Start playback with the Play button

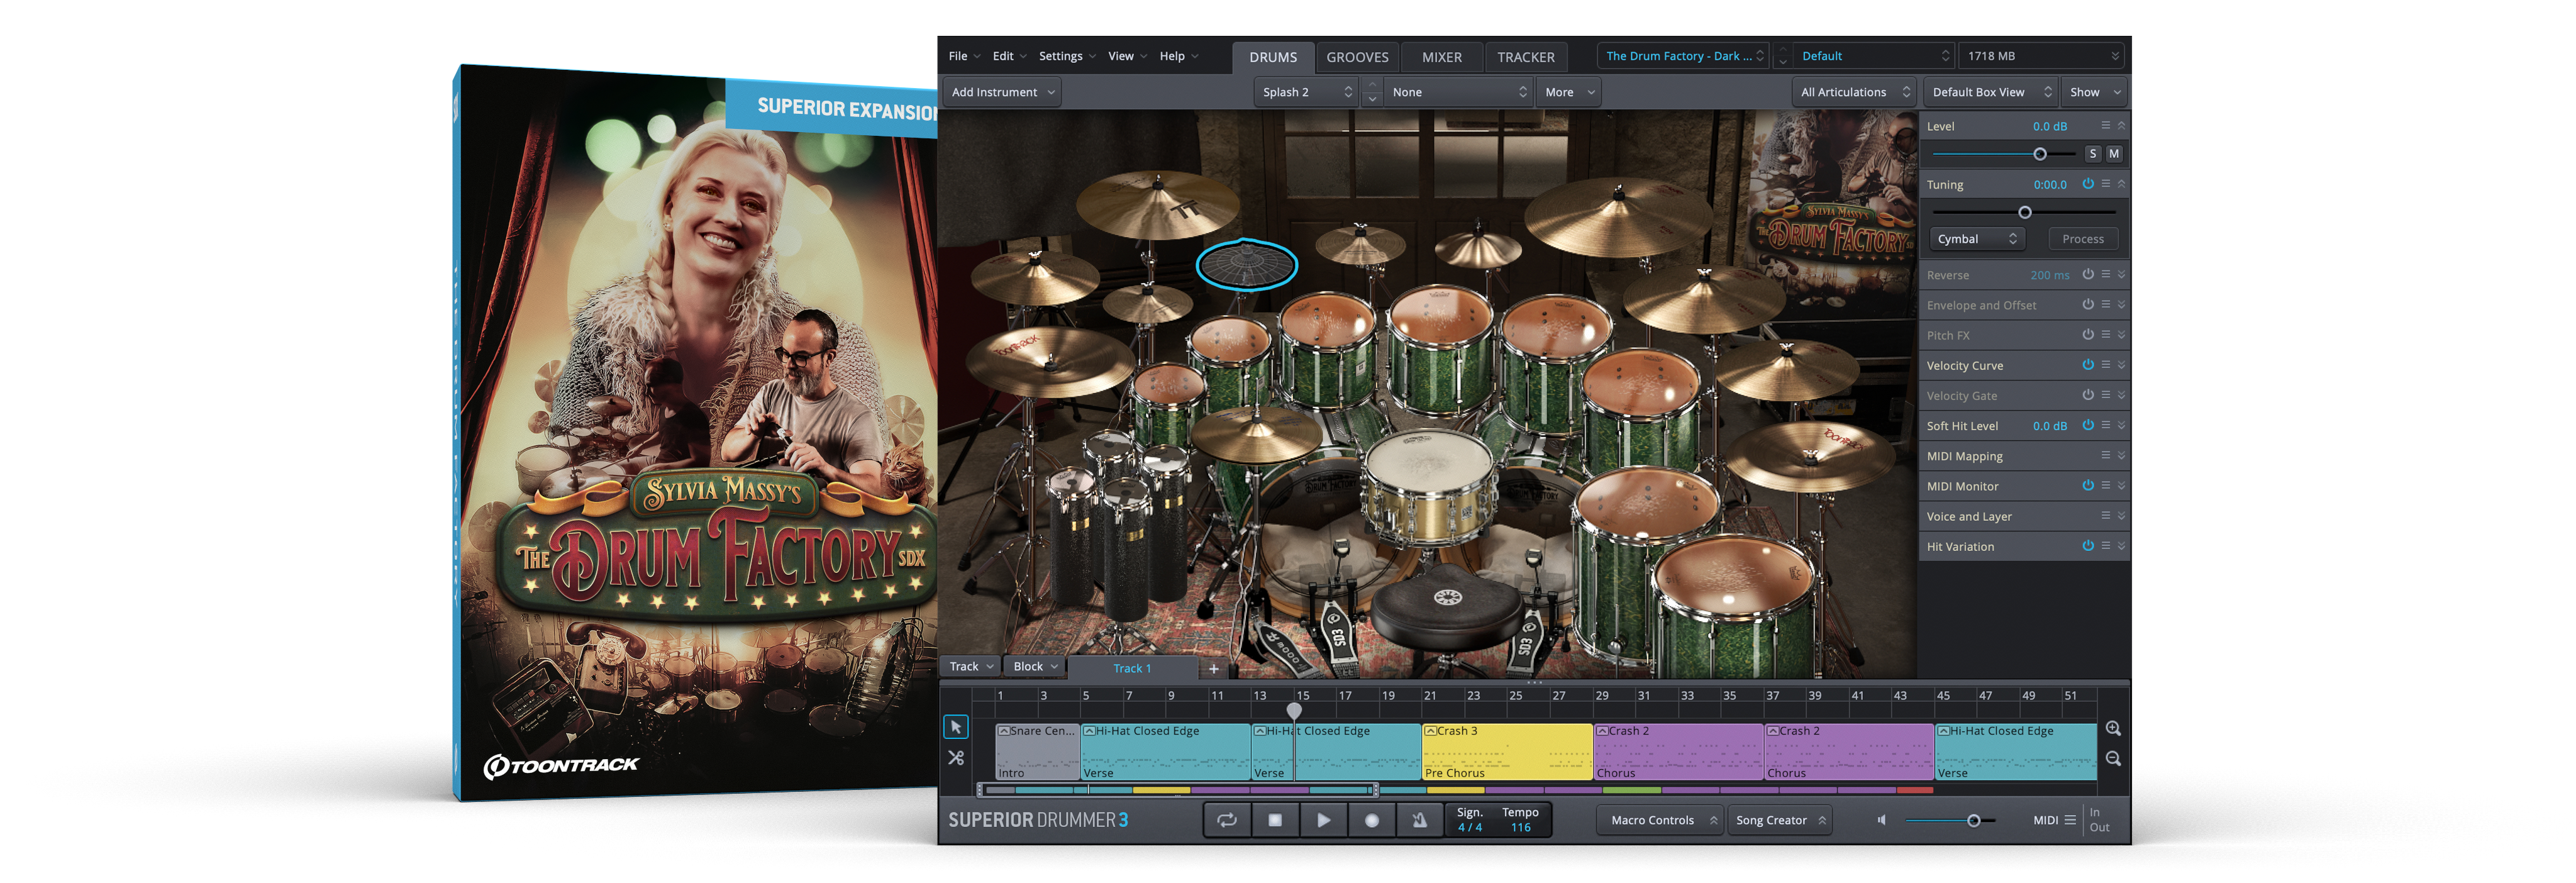tap(1323, 820)
